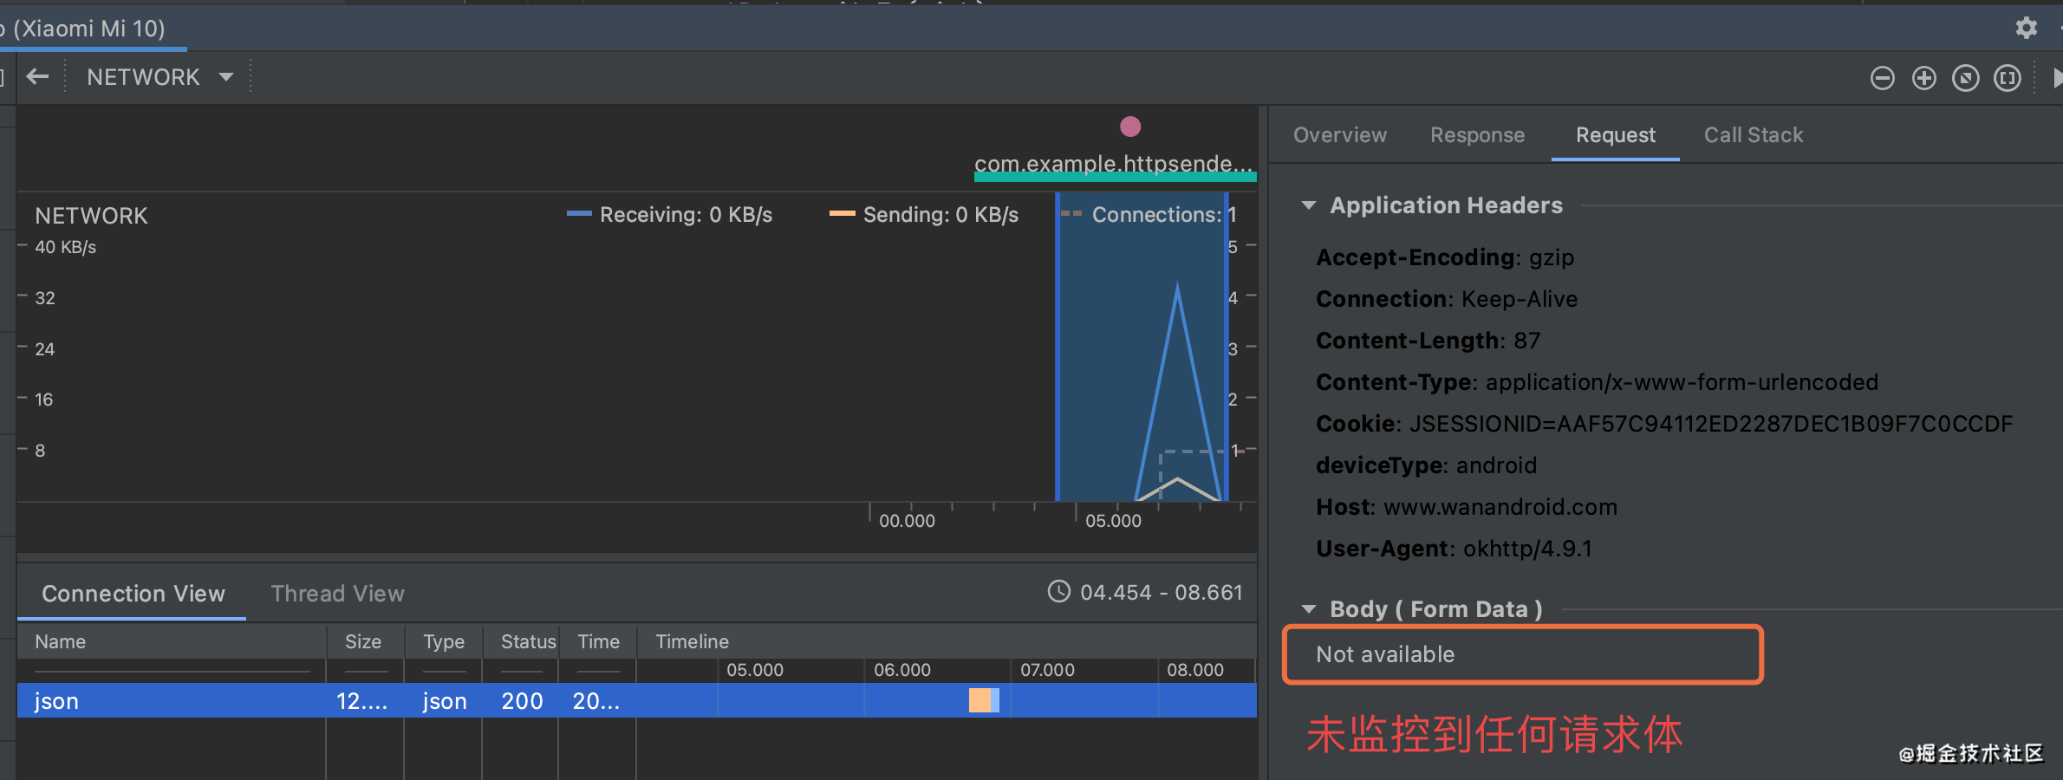Click the clock icon beside selected range
Image resolution: width=2063 pixels, height=780 pixels.
tap(1058, 591)
